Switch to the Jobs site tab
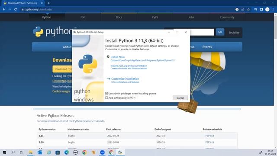The width and height of the screenshot is (277, 156). click(191, 17)
